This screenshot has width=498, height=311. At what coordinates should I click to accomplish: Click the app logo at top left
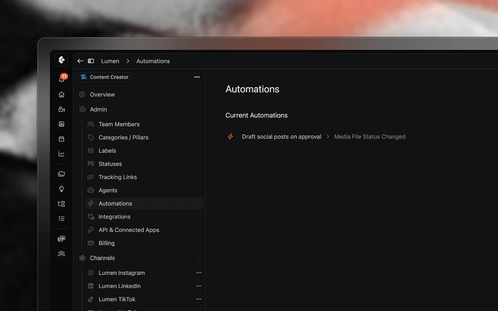point(62,60)
